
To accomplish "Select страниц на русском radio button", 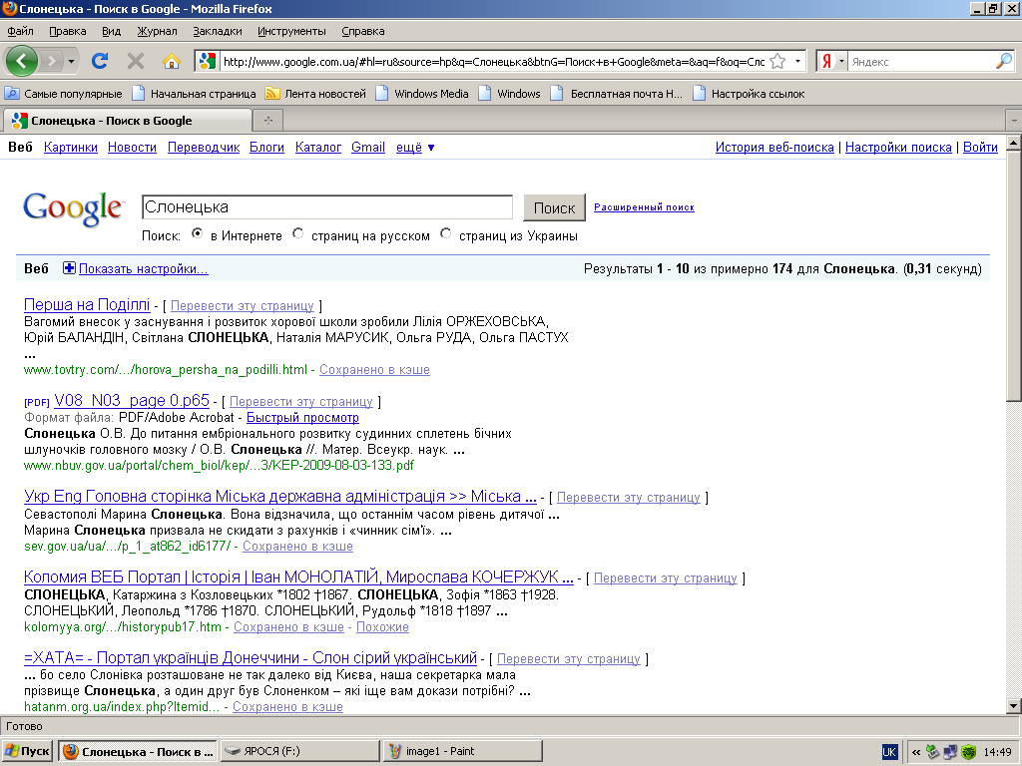I will point(297,233).
